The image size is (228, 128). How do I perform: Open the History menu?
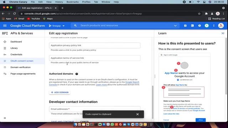pos(59,2)
